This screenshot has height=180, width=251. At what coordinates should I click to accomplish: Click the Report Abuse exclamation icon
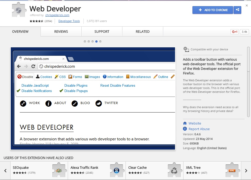[185, 129]
